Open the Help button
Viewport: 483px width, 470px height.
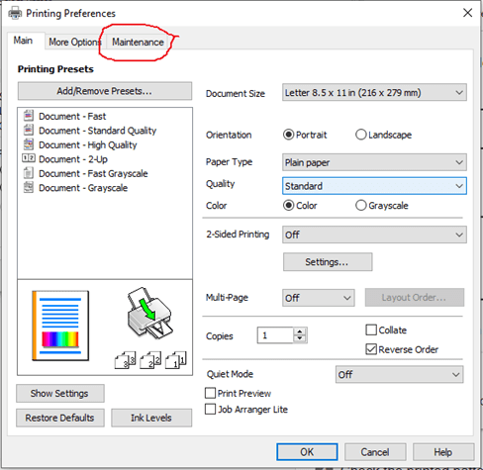443,452
